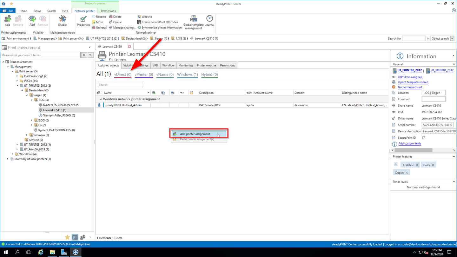The image size is (457, 257).
Task: Click Add printer assignment ribbon icon
Action: (8, 21)
